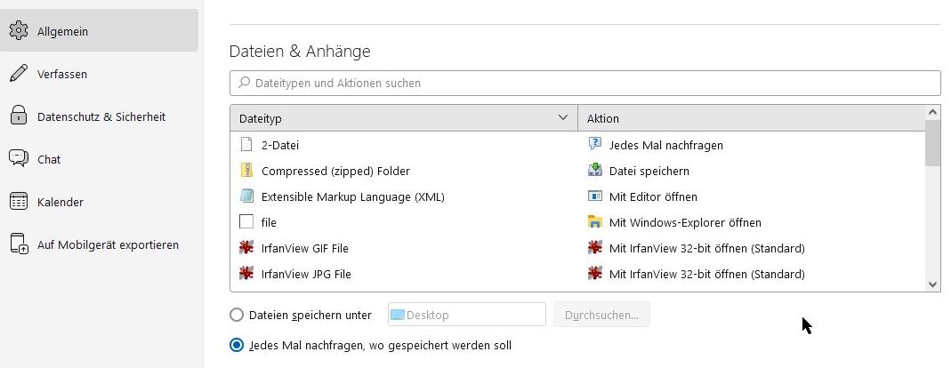Click the Compressed (zipped) Folder icon
Viewport: 951px width, 368px height.
click(x=246, y=171)
